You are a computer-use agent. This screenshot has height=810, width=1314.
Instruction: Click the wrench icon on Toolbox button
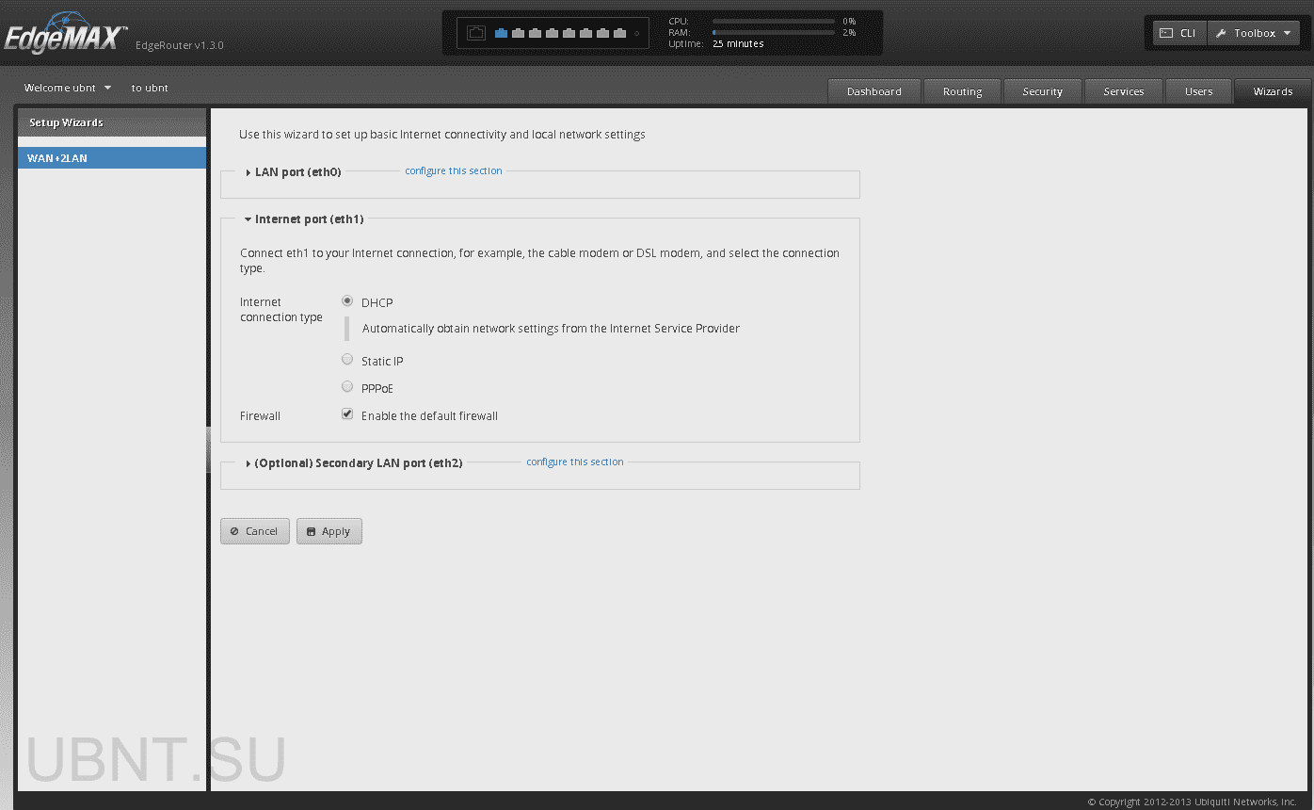tap(1221, 33)
